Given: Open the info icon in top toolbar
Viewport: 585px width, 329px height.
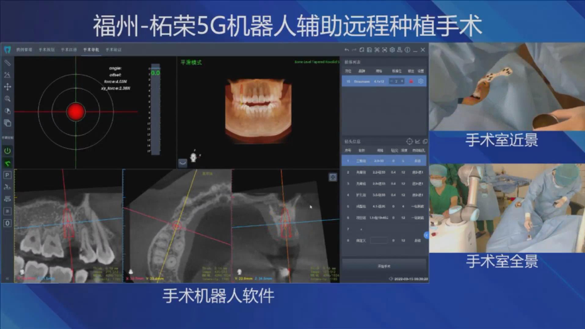Looking at the screenshot, I should click(407, 50).
